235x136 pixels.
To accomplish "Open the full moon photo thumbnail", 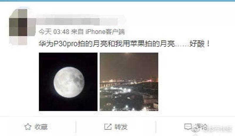I will 68,82.
